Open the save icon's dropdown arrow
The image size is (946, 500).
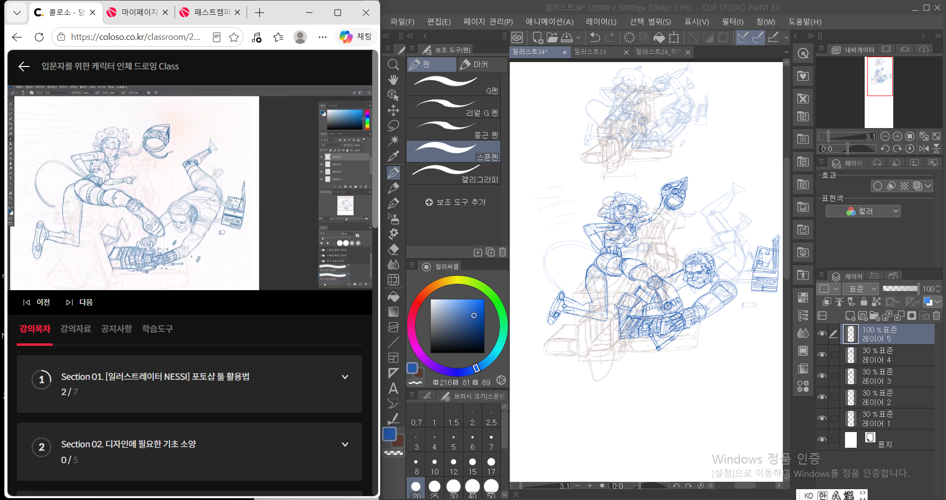[x=578, y=37]
